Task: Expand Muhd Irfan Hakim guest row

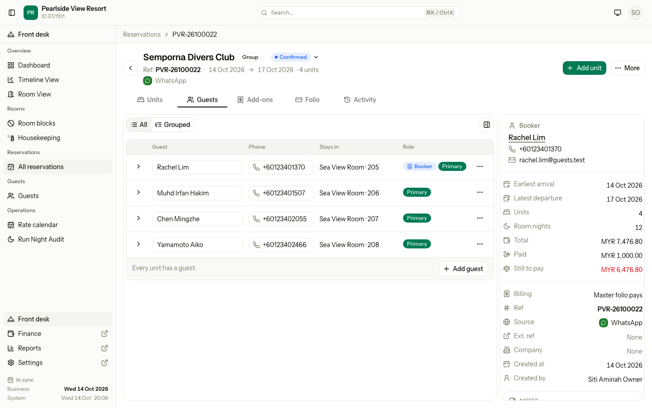Action: tap(139, 192)
